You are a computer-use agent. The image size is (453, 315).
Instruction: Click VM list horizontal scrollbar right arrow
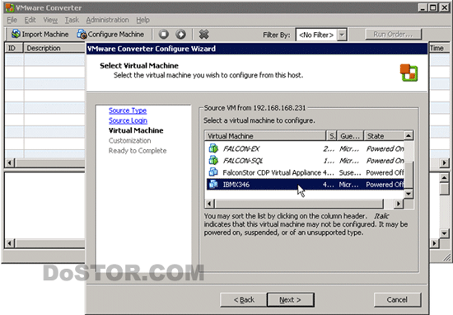click(x=399, y=204)
